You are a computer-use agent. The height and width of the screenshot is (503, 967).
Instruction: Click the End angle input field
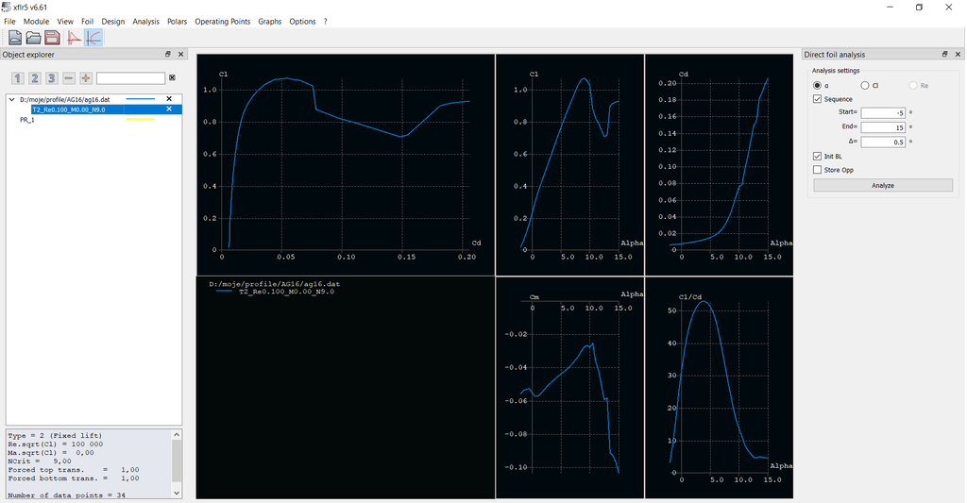point(882,127)
